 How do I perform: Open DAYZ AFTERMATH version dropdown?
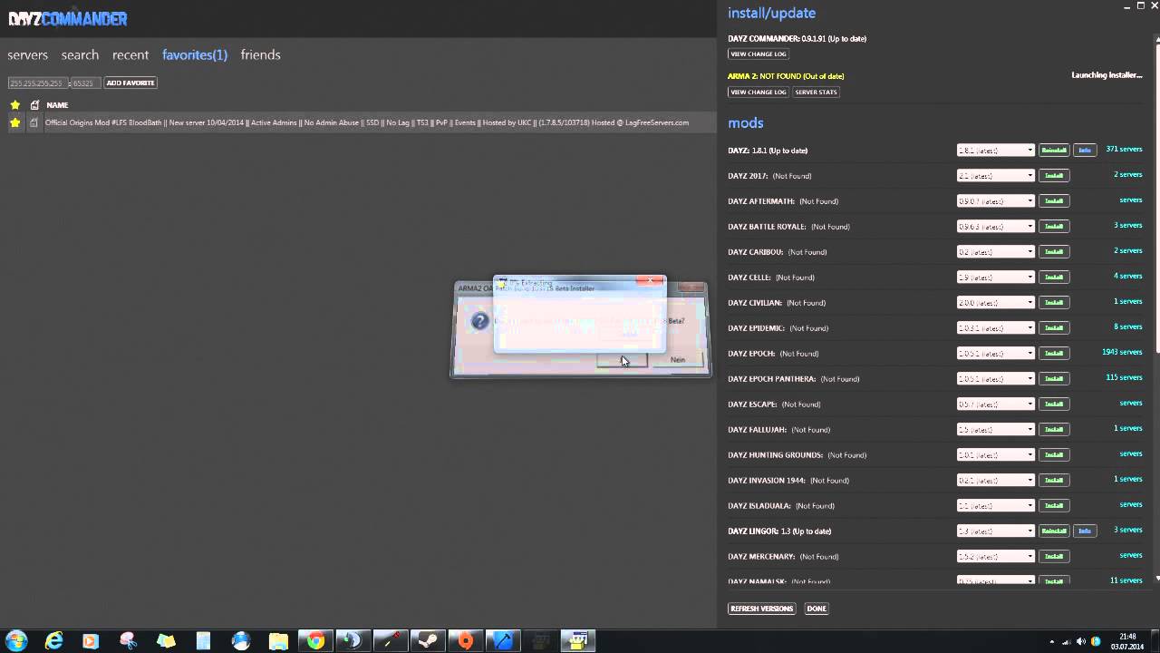(995, 201)
